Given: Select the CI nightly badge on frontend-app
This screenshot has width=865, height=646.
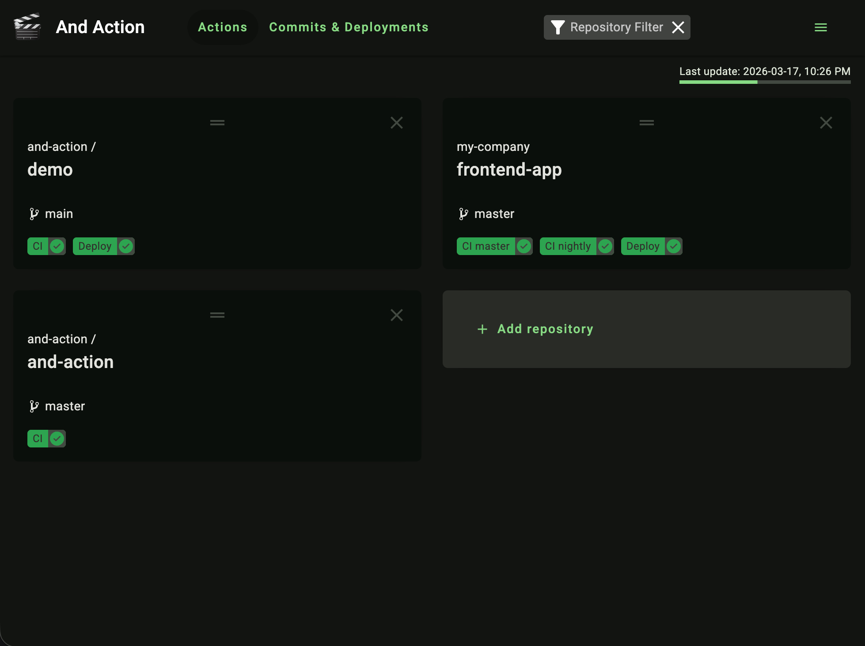Looking at the screenshot, I should pyautogui.click(x=568, y=246).
